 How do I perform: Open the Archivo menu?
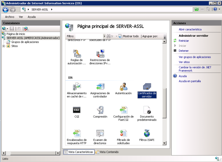pos(10,17)
